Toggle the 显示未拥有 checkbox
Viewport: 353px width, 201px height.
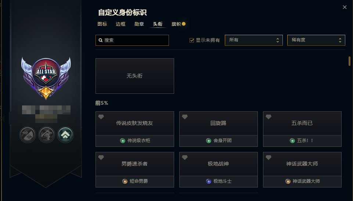192,40
